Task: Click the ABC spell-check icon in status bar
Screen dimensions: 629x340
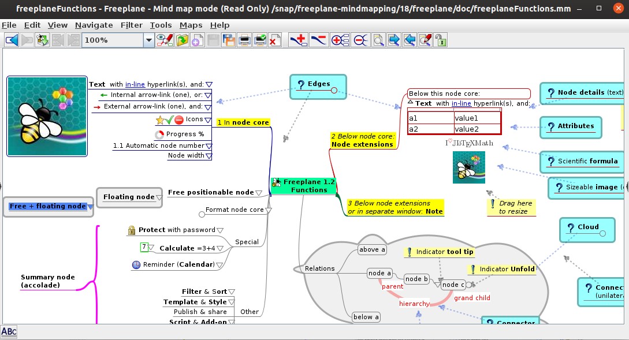Action: click(9, 331)
